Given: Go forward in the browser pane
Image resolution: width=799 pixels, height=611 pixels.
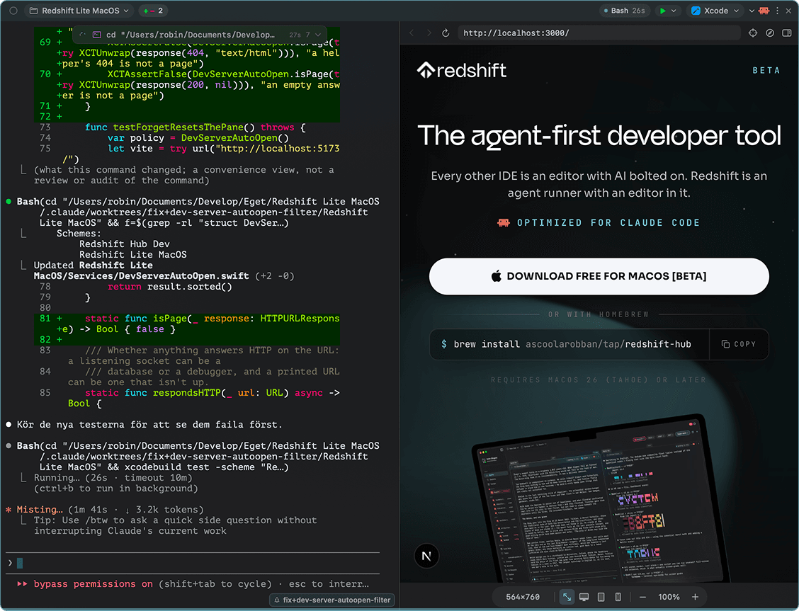Looking at the screenshot, I should (429, 33).
